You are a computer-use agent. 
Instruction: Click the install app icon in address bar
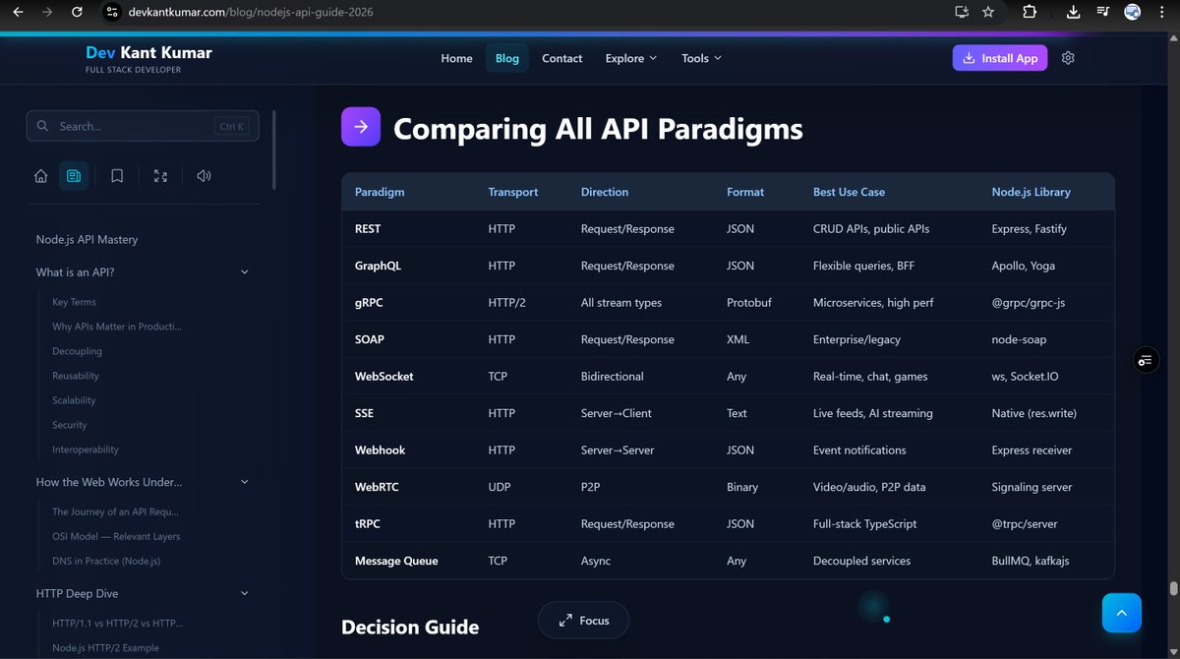pos(962,12)
